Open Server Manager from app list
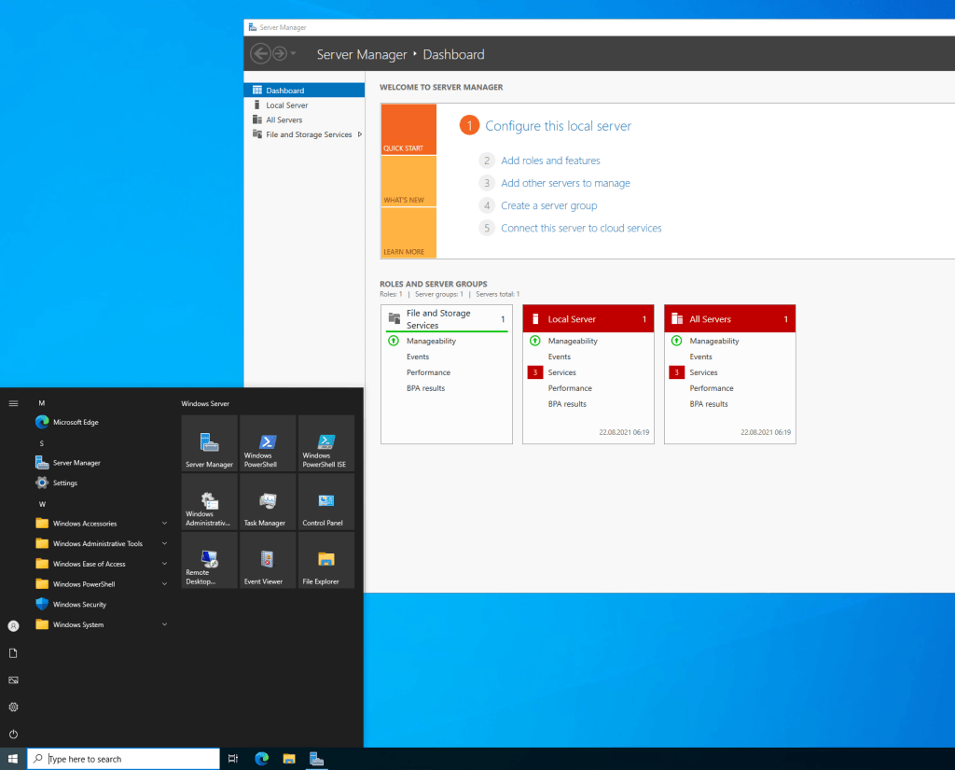This screenshot has height=770, width=955. click(101, 463)
